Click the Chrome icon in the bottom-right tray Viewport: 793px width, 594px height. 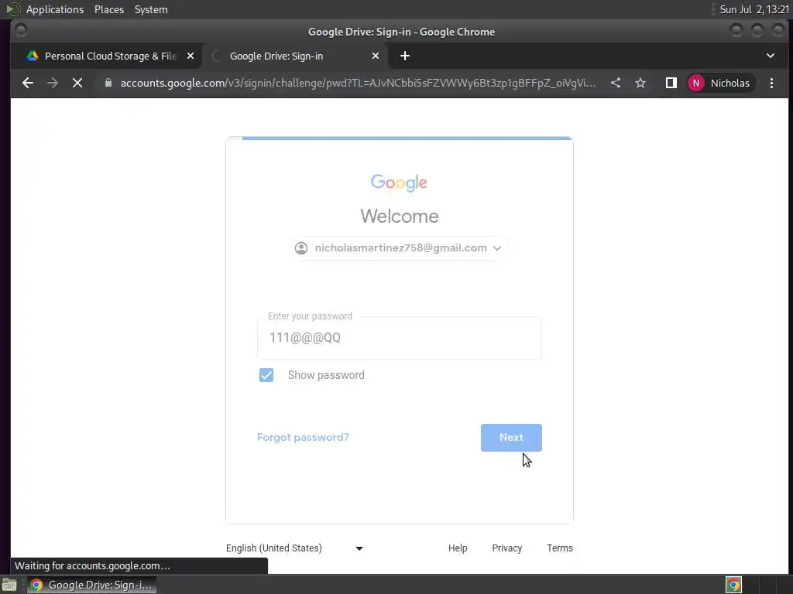coord(733,585)
